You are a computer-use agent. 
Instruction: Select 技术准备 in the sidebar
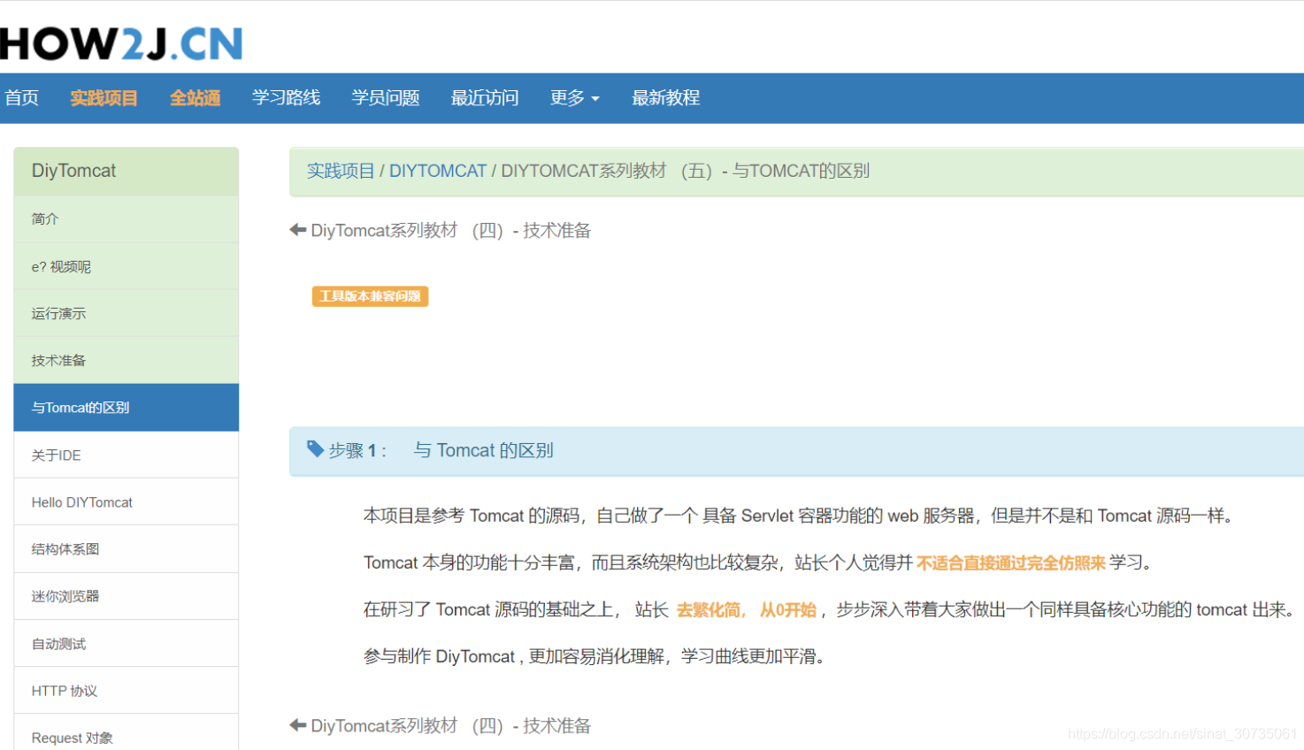tap(127, 360)
